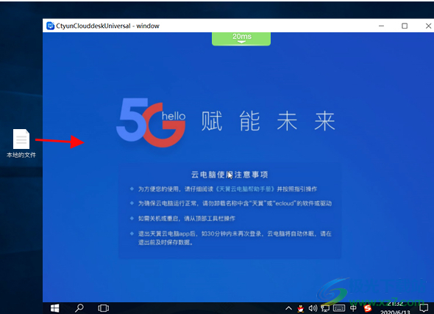
Task: Select the 本地的文件 desktop file icon
Action: coord(21,143)
